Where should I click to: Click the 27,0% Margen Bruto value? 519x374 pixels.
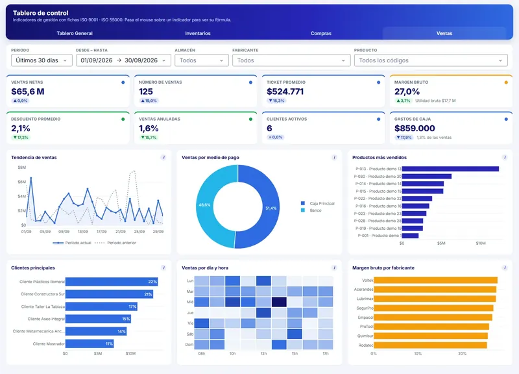pos(407,92)
